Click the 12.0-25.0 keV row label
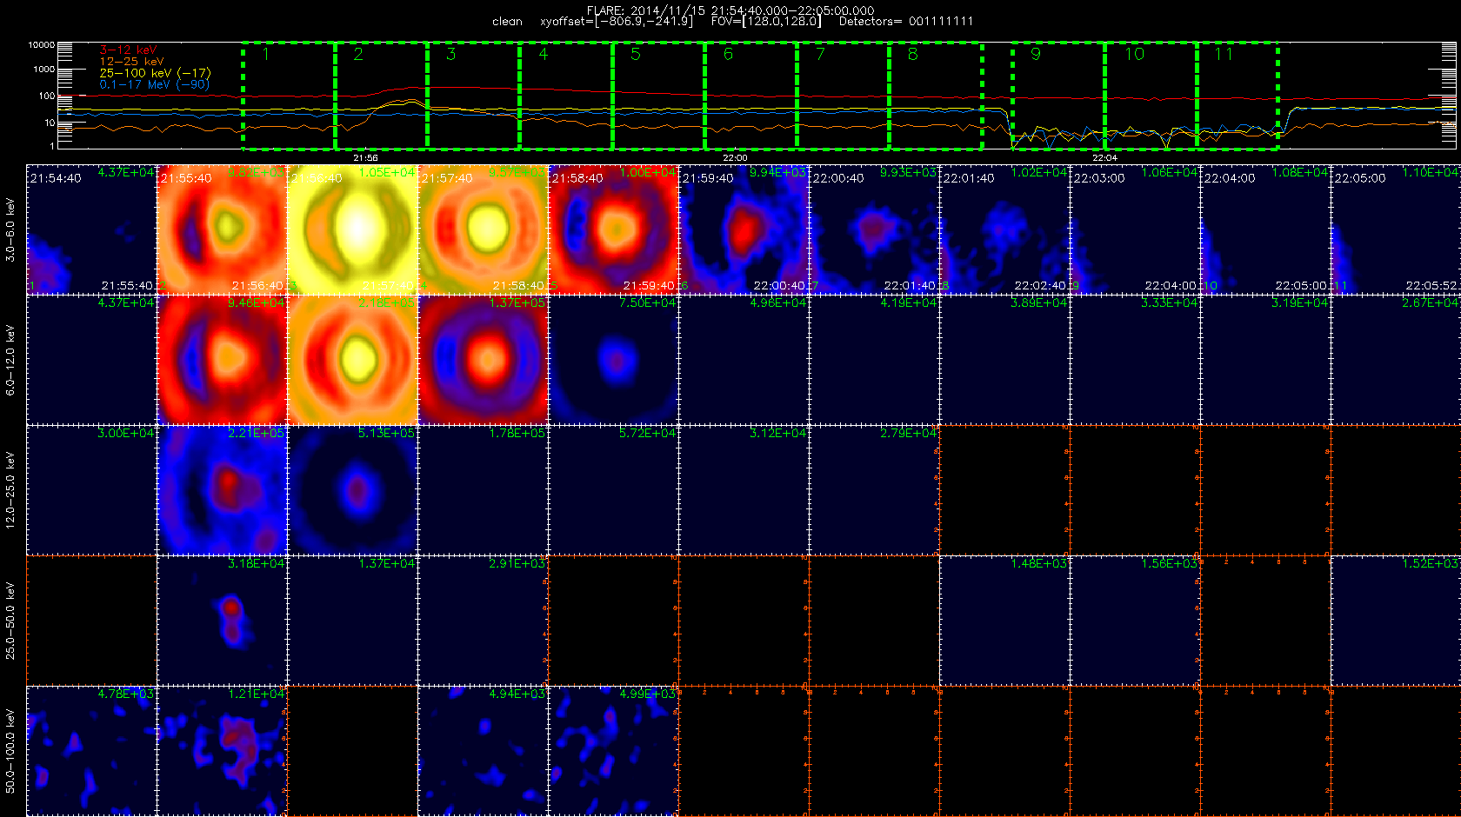The image size is (1461, 817). coord(10,490)
